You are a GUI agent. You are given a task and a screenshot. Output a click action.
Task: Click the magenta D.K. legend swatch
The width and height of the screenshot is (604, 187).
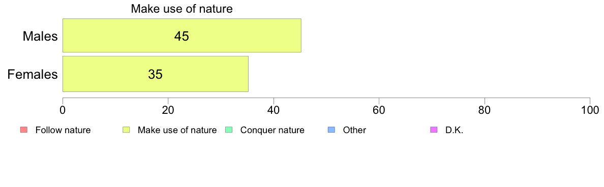coord(433,130)
